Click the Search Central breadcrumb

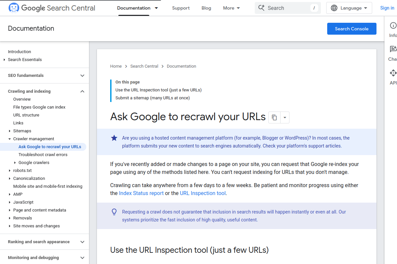pyautogui.click(x=144, y=66)
